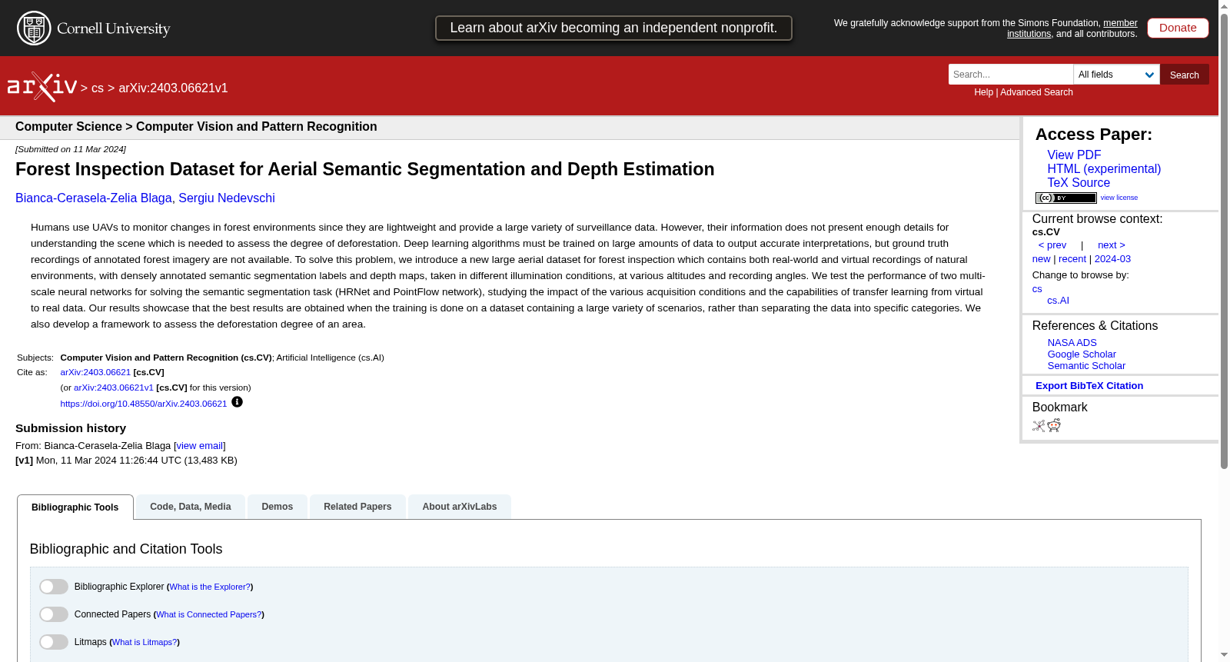Open Google Scholar citations
Image resolution: width=1230 pixels, height=662 pixels.
1082,354
